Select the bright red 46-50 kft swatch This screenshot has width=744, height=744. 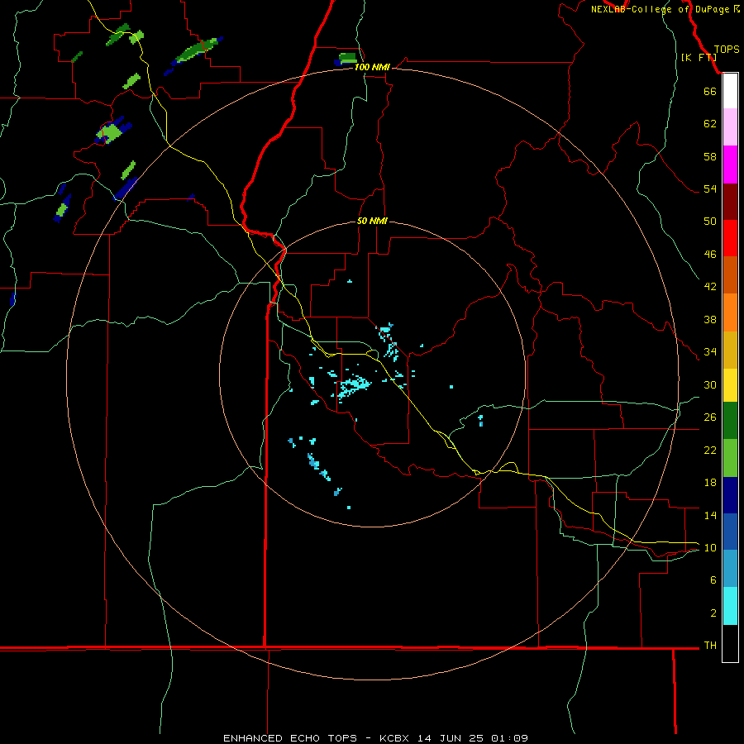click(x=730, y=239)
